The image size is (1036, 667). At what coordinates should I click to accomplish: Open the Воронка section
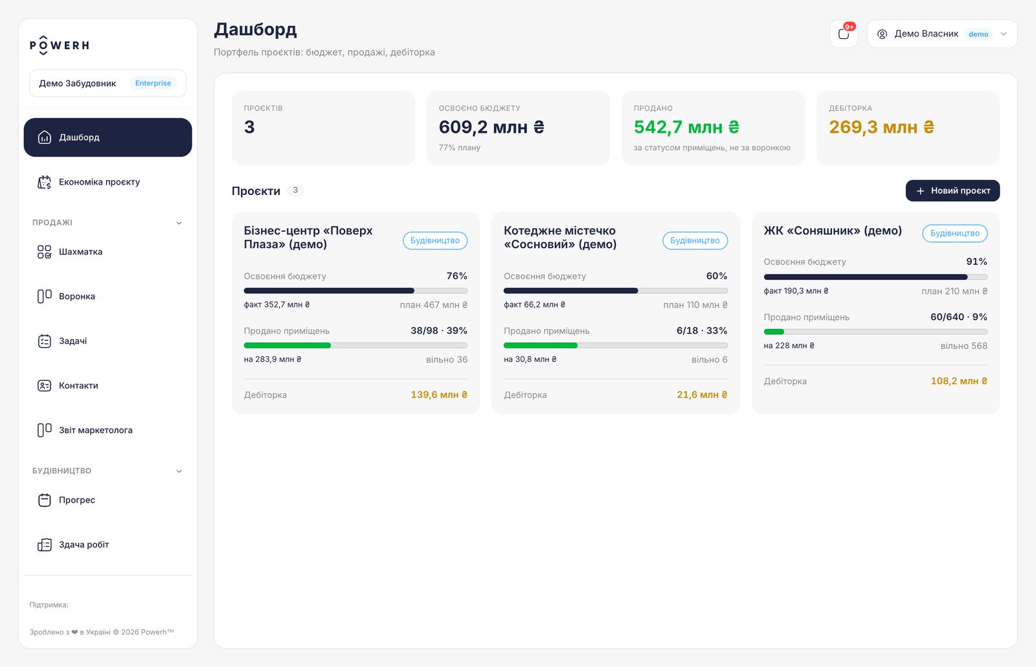[x=107, y=296]
